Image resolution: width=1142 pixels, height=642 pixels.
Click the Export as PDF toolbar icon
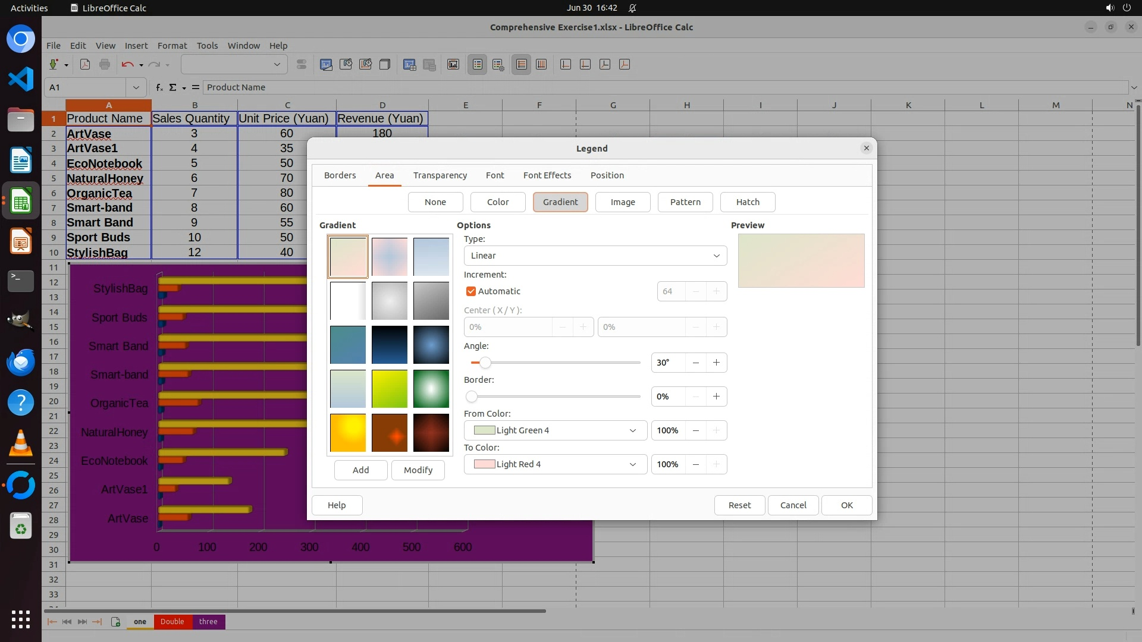(x=85, y=64)
